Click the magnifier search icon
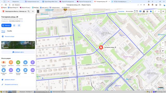Image resolution: width=166 pixels, height=93 pixels. coord(29,11)
